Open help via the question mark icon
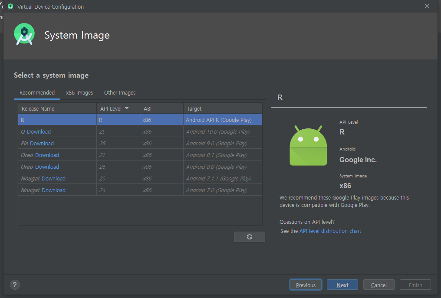Image resolution: width=441 pixels, height=298 pixels. coord(15,285)
